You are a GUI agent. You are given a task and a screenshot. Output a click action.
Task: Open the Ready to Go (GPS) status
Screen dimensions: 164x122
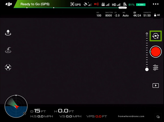pyautogui.click(x=35, y=4)
